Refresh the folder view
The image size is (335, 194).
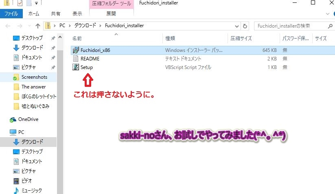(245, 26)
